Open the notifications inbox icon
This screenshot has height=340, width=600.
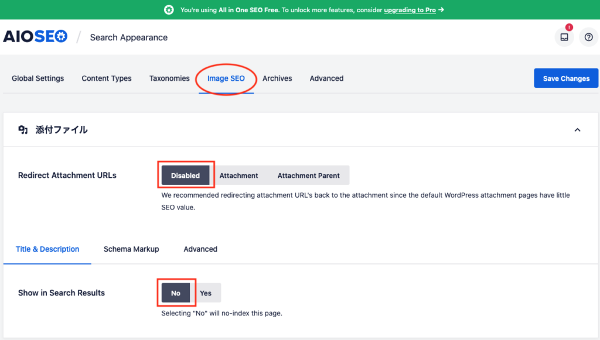pos(564,37)
